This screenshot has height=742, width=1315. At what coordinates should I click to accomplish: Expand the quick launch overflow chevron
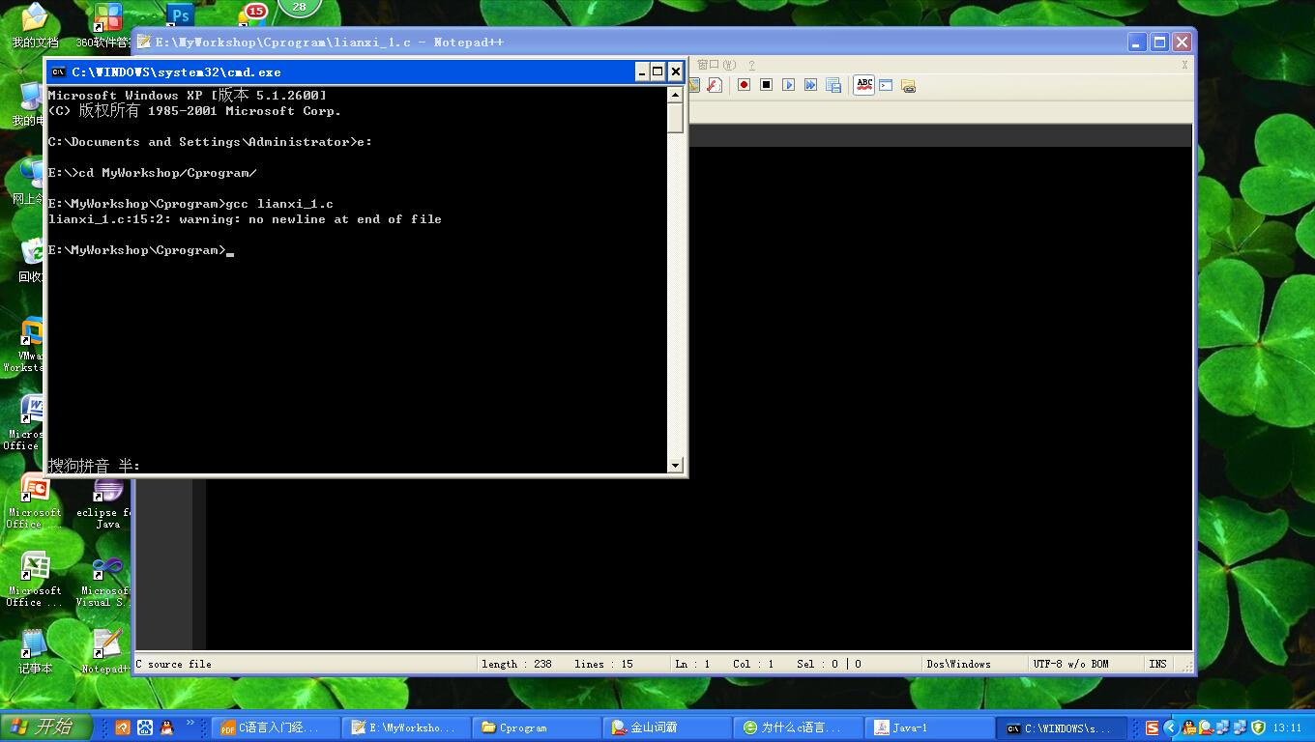coord(190,723)
